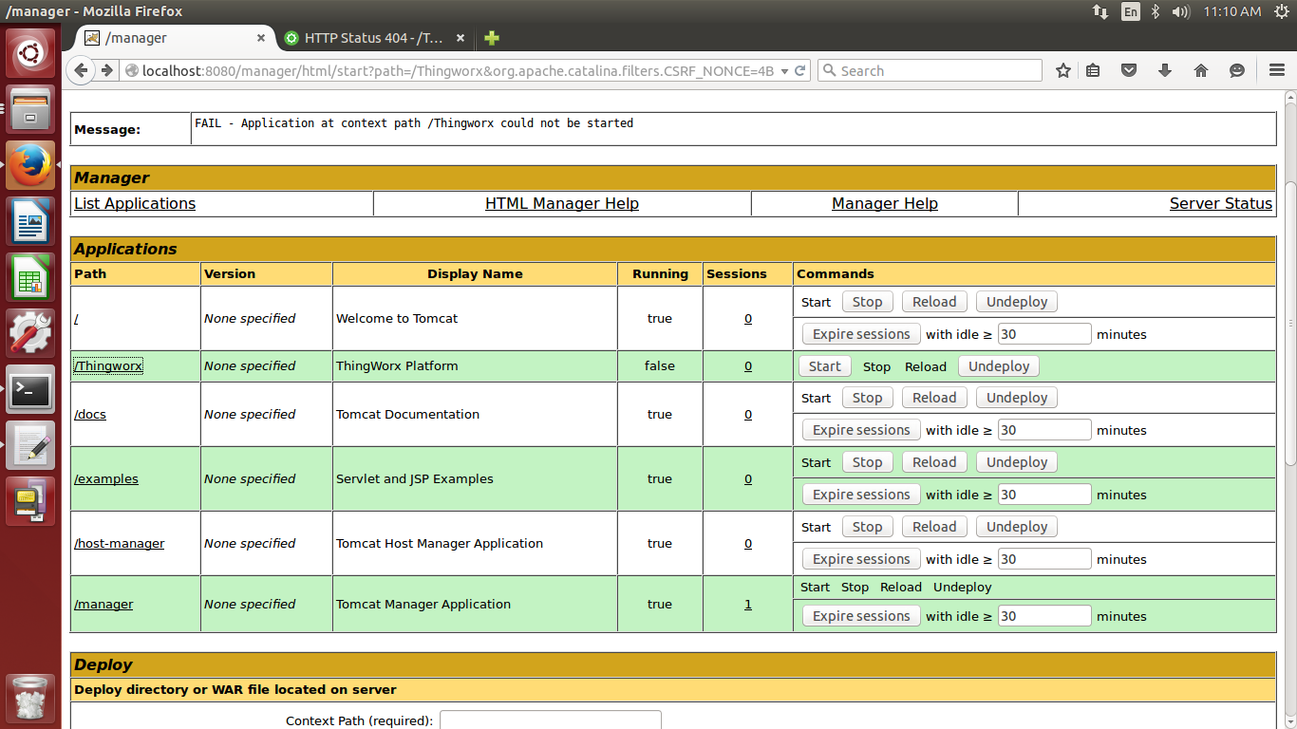Click the idle minutes field for root application
Viewport: 1297px width, 729px height.
tap(1044, 334)
